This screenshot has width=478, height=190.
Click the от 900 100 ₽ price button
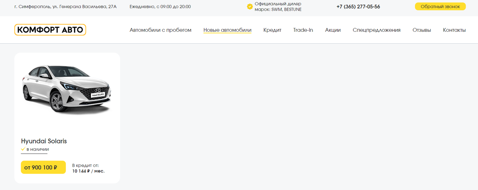click(x=43, y=167)
